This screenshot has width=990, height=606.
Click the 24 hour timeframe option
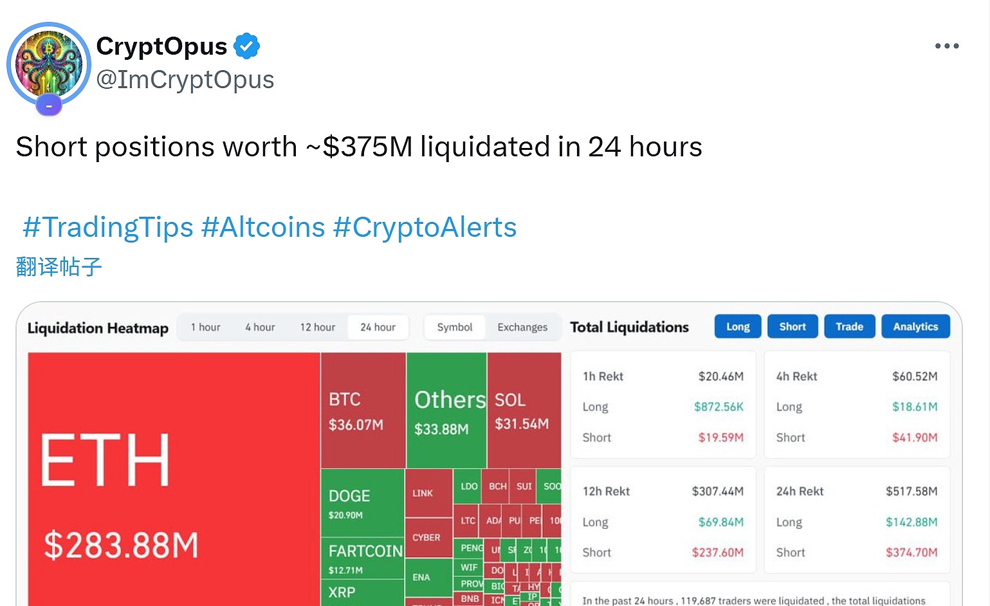(x=378, y=327)
